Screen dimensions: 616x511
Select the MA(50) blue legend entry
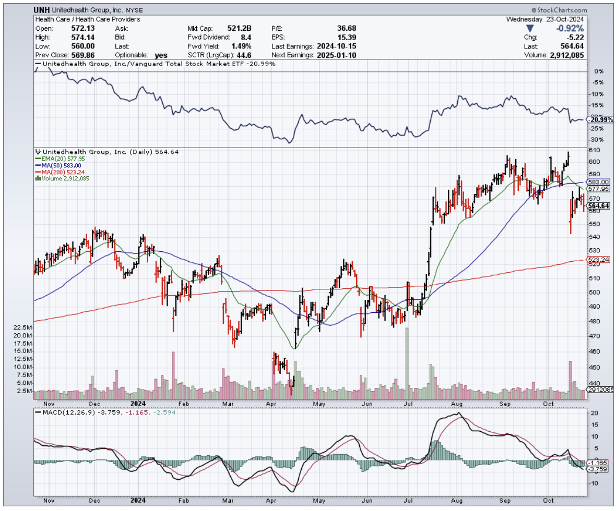click(56, 165)
